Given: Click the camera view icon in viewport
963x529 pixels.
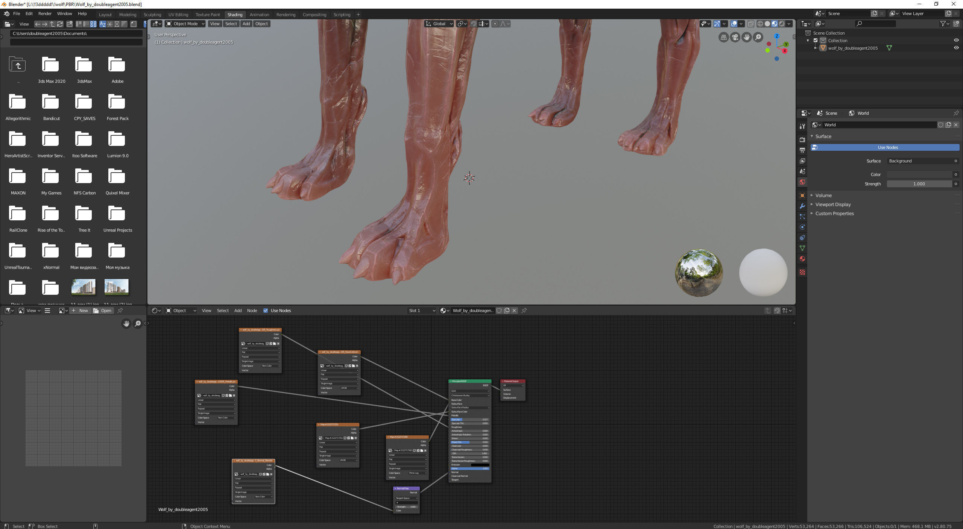Looking at the screenshot, I should (735, 37).
